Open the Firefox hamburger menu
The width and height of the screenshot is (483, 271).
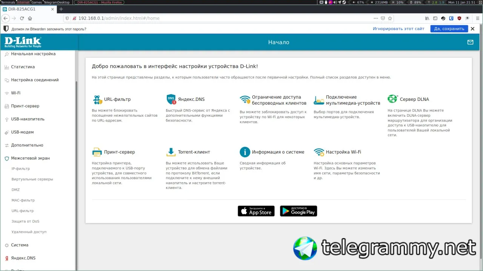(x=477, y=18)
